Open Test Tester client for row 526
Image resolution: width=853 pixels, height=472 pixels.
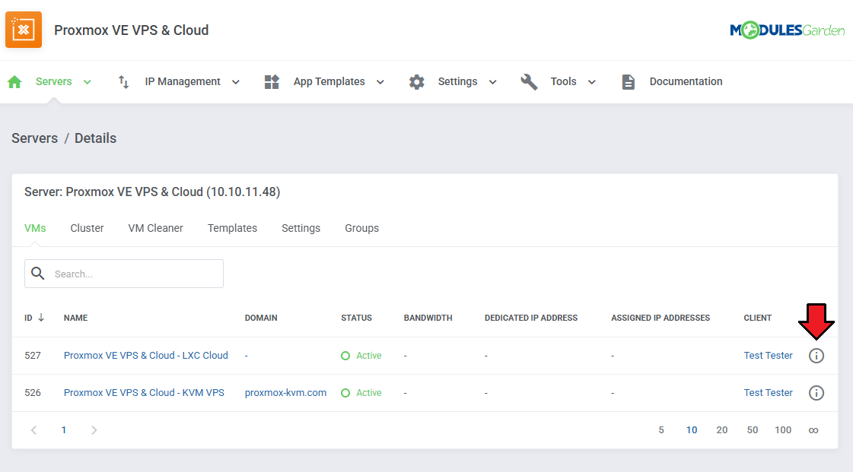768,393
